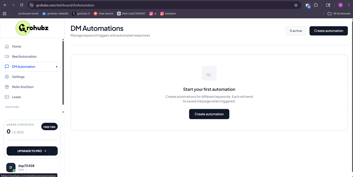353x177 pixels.
Task: Go to Home in the sidebar
Action: [x=31, y=46]
